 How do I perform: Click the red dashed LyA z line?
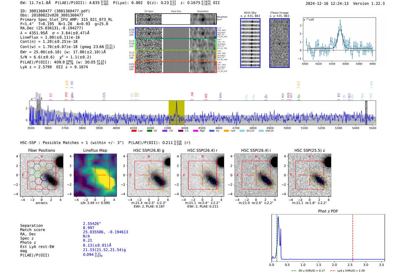353,238
